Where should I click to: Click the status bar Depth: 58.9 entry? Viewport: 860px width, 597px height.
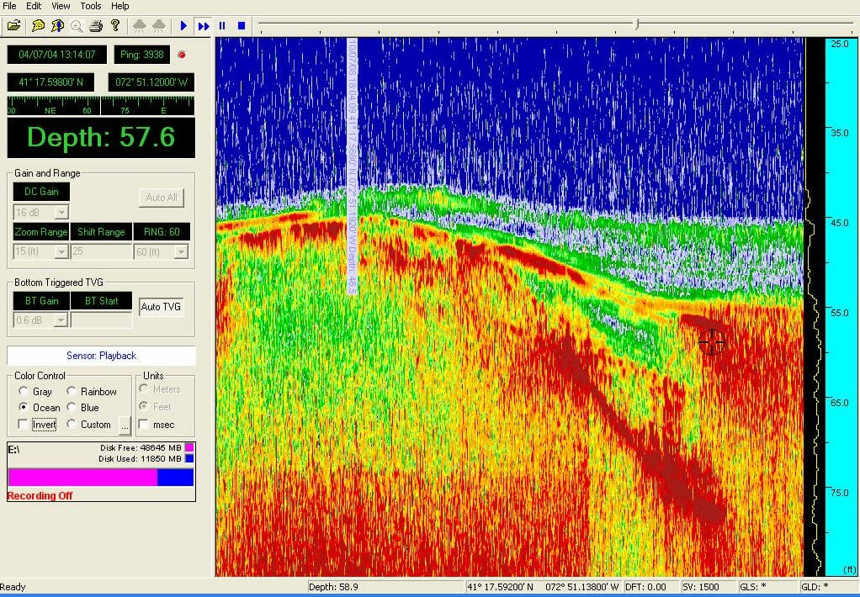(x=333, y=587)
